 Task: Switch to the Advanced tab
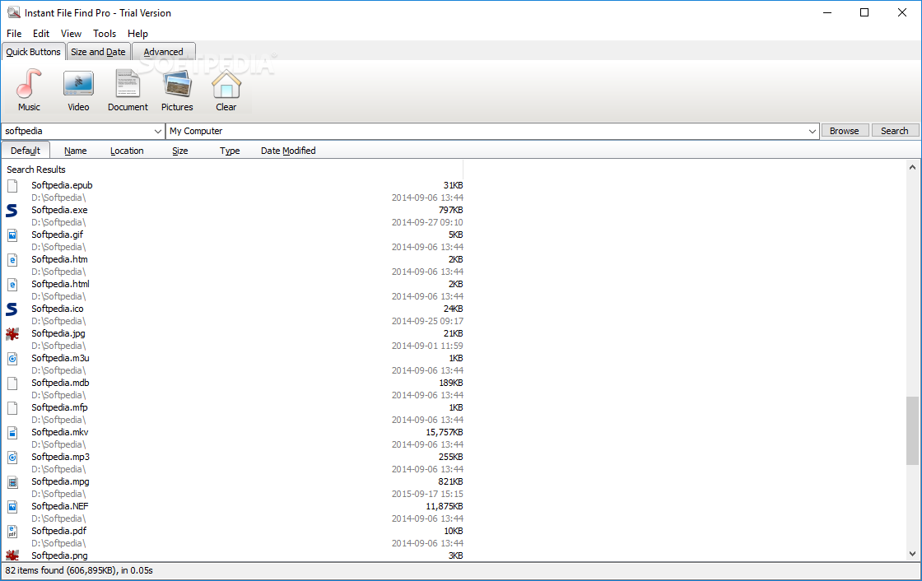pyautogui.click(x=164, y=52)
